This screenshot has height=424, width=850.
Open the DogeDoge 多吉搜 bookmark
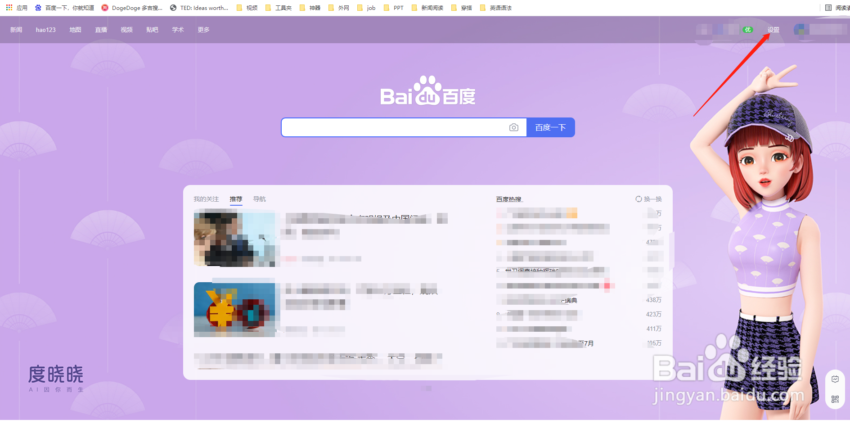click(x=132, y=8)
